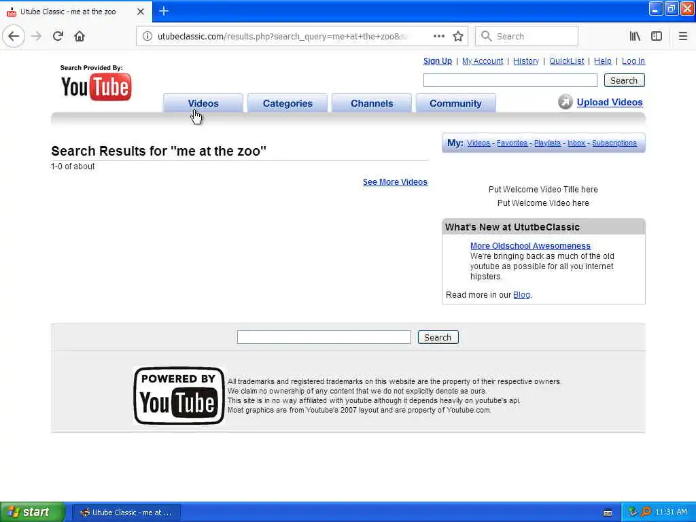
Task: Click the top Search button
Action: (624, 80)
